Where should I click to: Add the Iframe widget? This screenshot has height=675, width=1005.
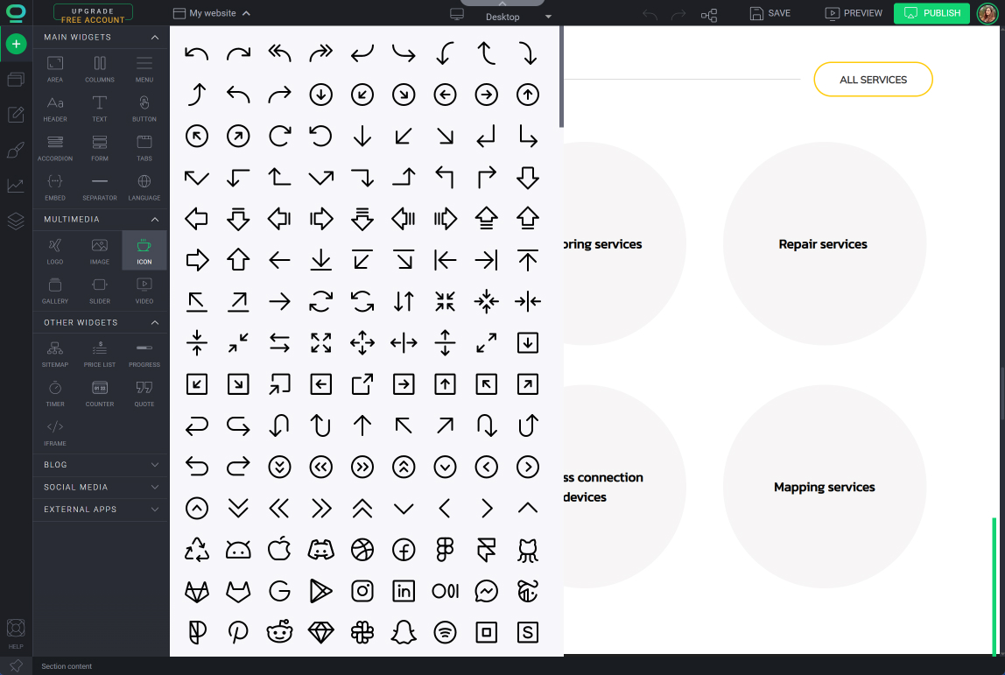(55, 432)
